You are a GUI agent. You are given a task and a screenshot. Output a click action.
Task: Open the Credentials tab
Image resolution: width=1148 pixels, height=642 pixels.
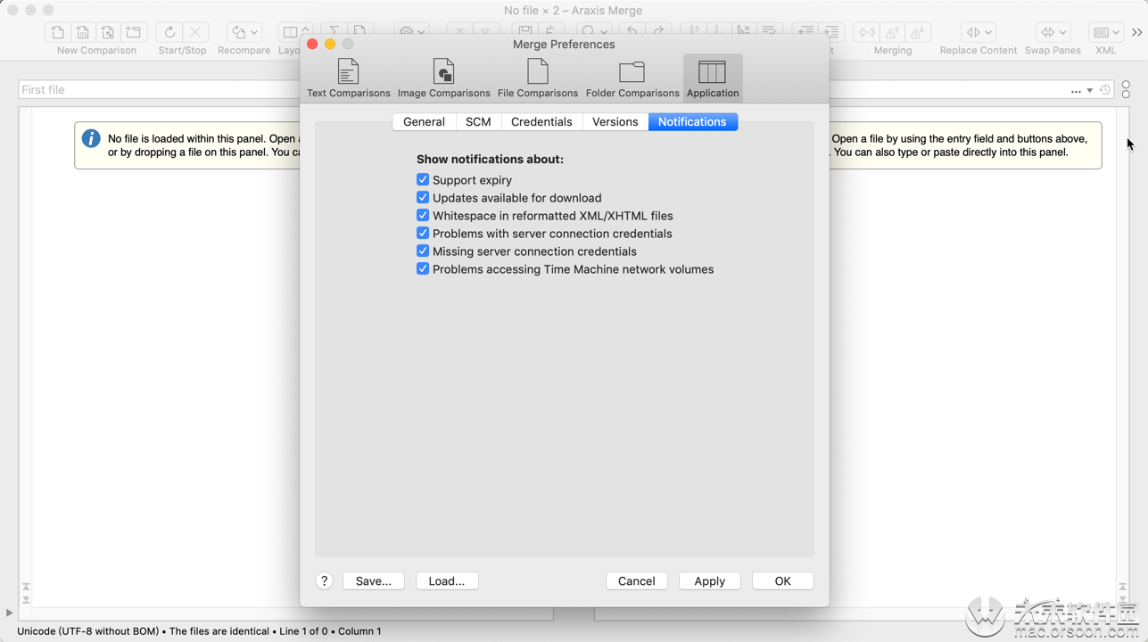(x=541, y=121)
